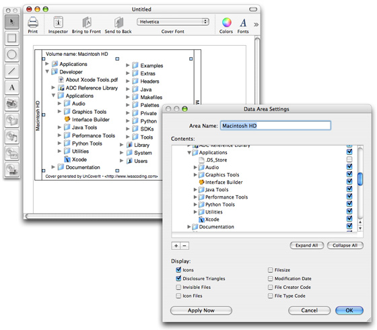Select the MP3 disc tool
Viewport: 377px width, 330px height.
coord(12,153)
